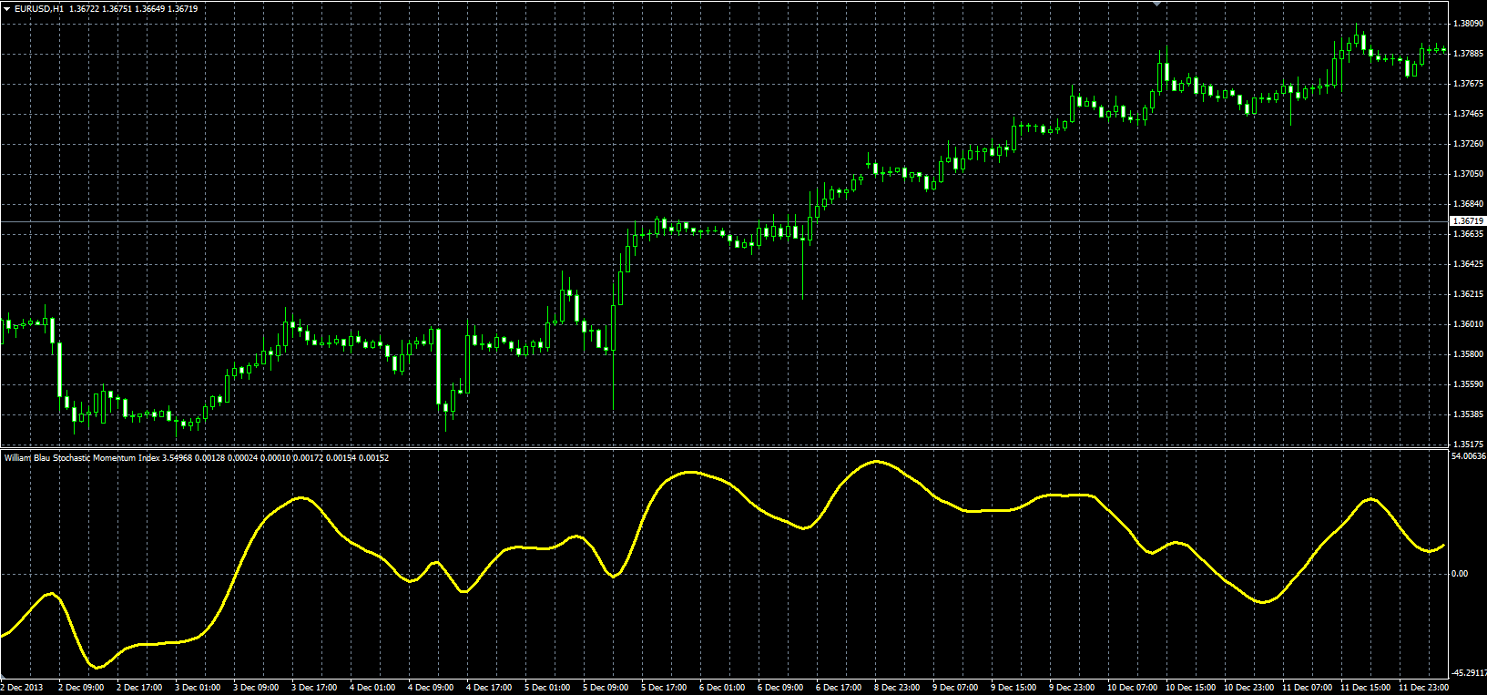Click the EURUSD,H1 chart title text
The width and height of the screenshot is (1487, 695).
[39, 9]
